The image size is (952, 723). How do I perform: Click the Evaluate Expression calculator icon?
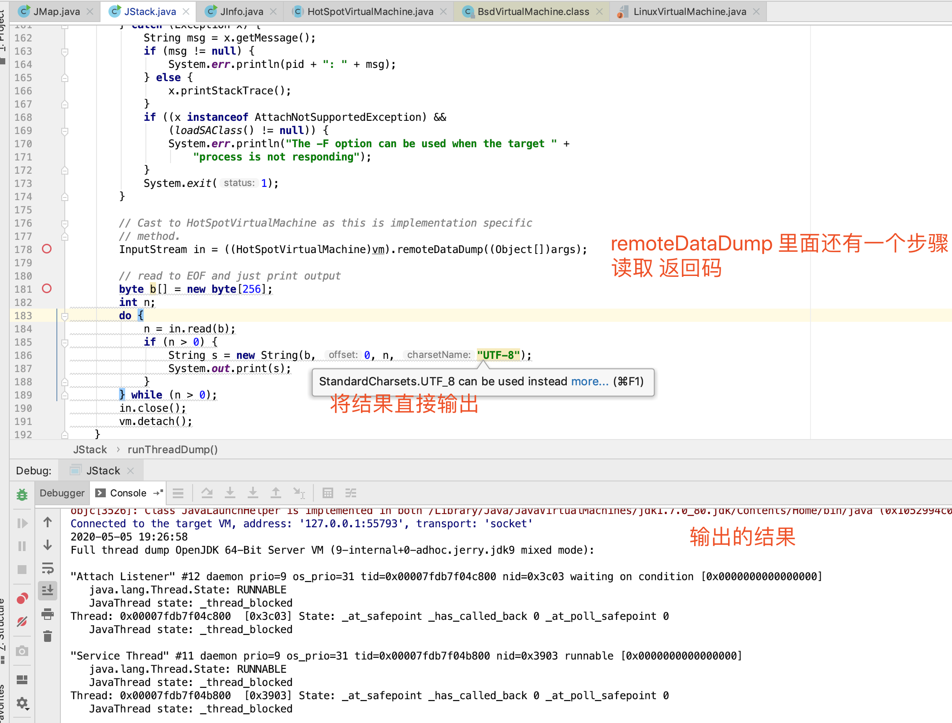pyautogui.click(x=328, y=493)
